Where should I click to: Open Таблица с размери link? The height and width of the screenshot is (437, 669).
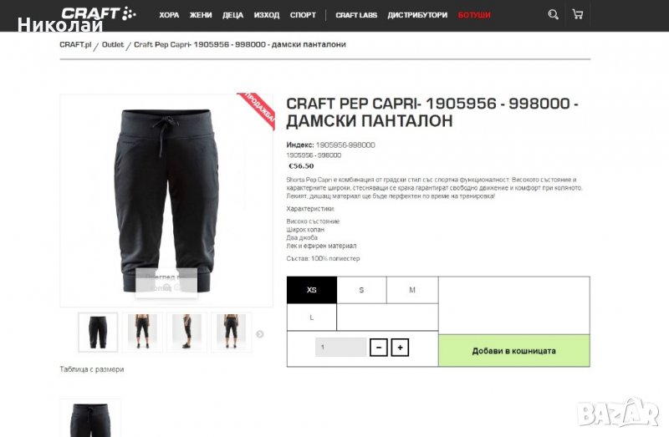coord(92,369)
